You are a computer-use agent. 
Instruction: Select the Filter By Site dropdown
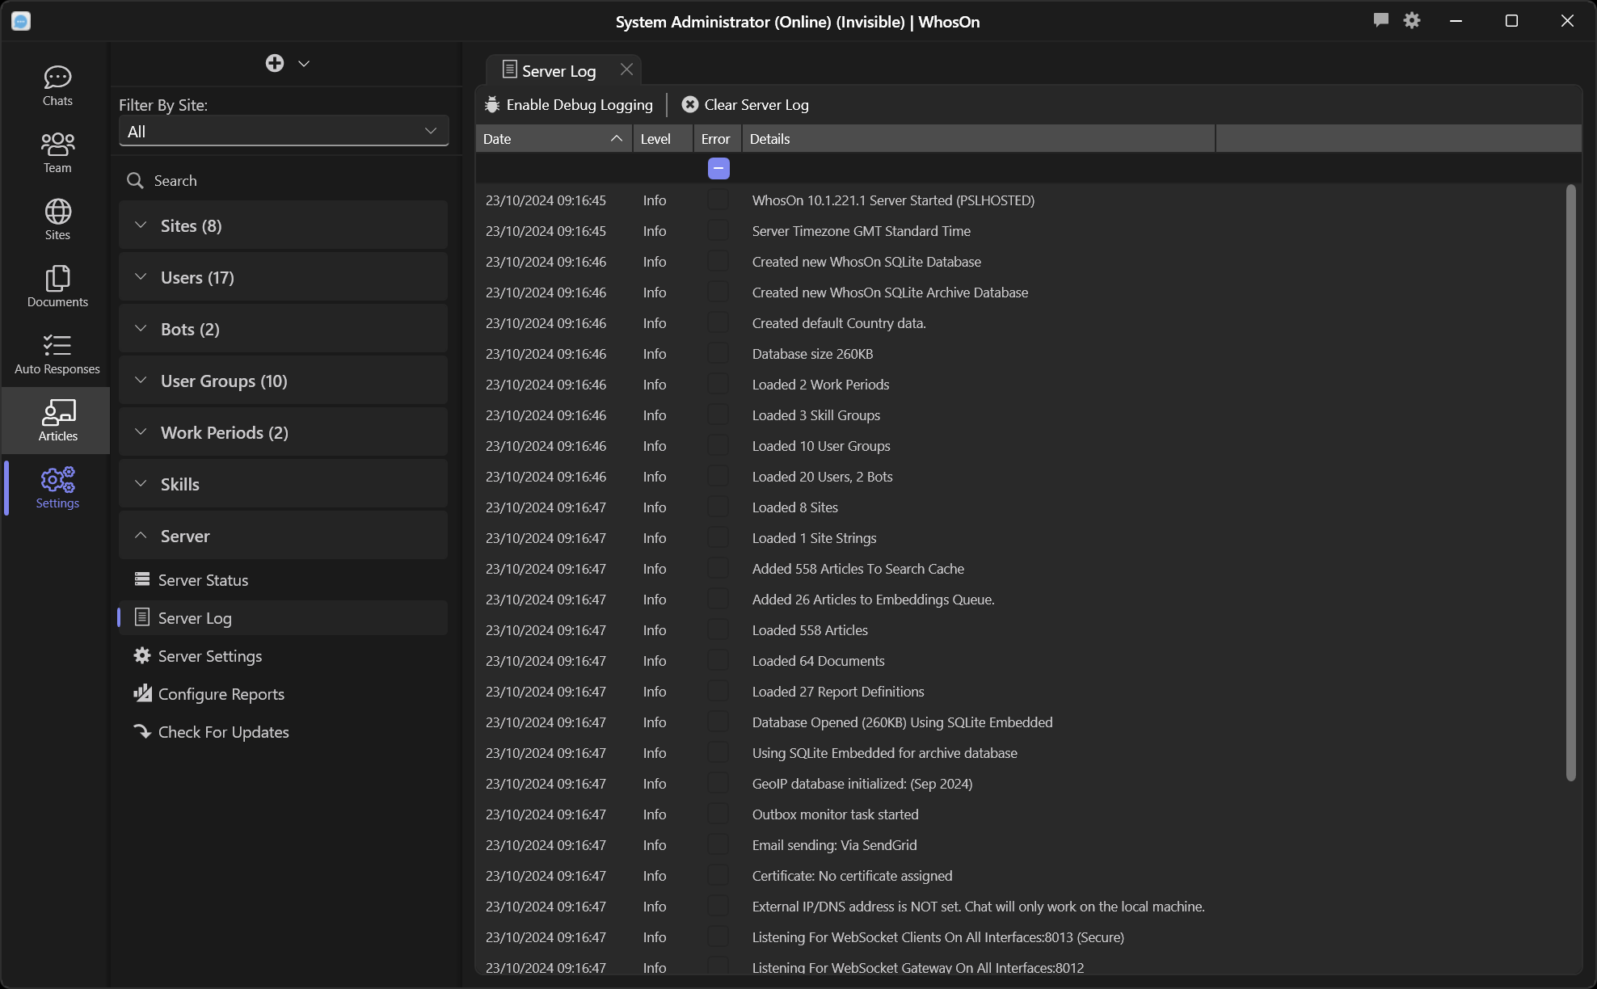tap(283, 131)
